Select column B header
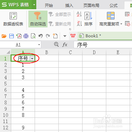This screenshot has height=132, width=132. 47,52
